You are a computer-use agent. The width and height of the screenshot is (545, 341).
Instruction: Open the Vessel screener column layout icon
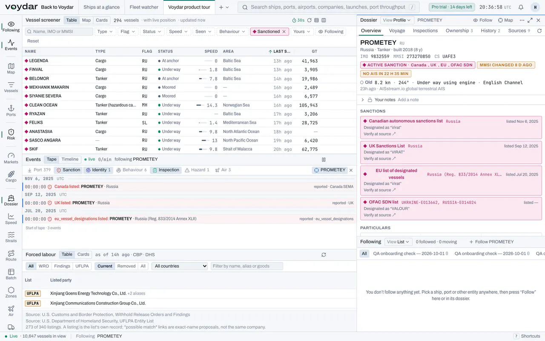[x=324, y=20]
